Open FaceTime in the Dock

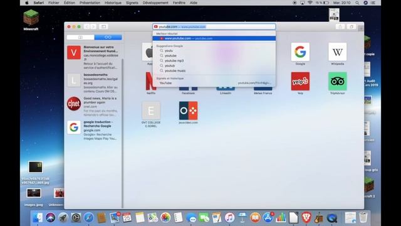coord(204,218)
